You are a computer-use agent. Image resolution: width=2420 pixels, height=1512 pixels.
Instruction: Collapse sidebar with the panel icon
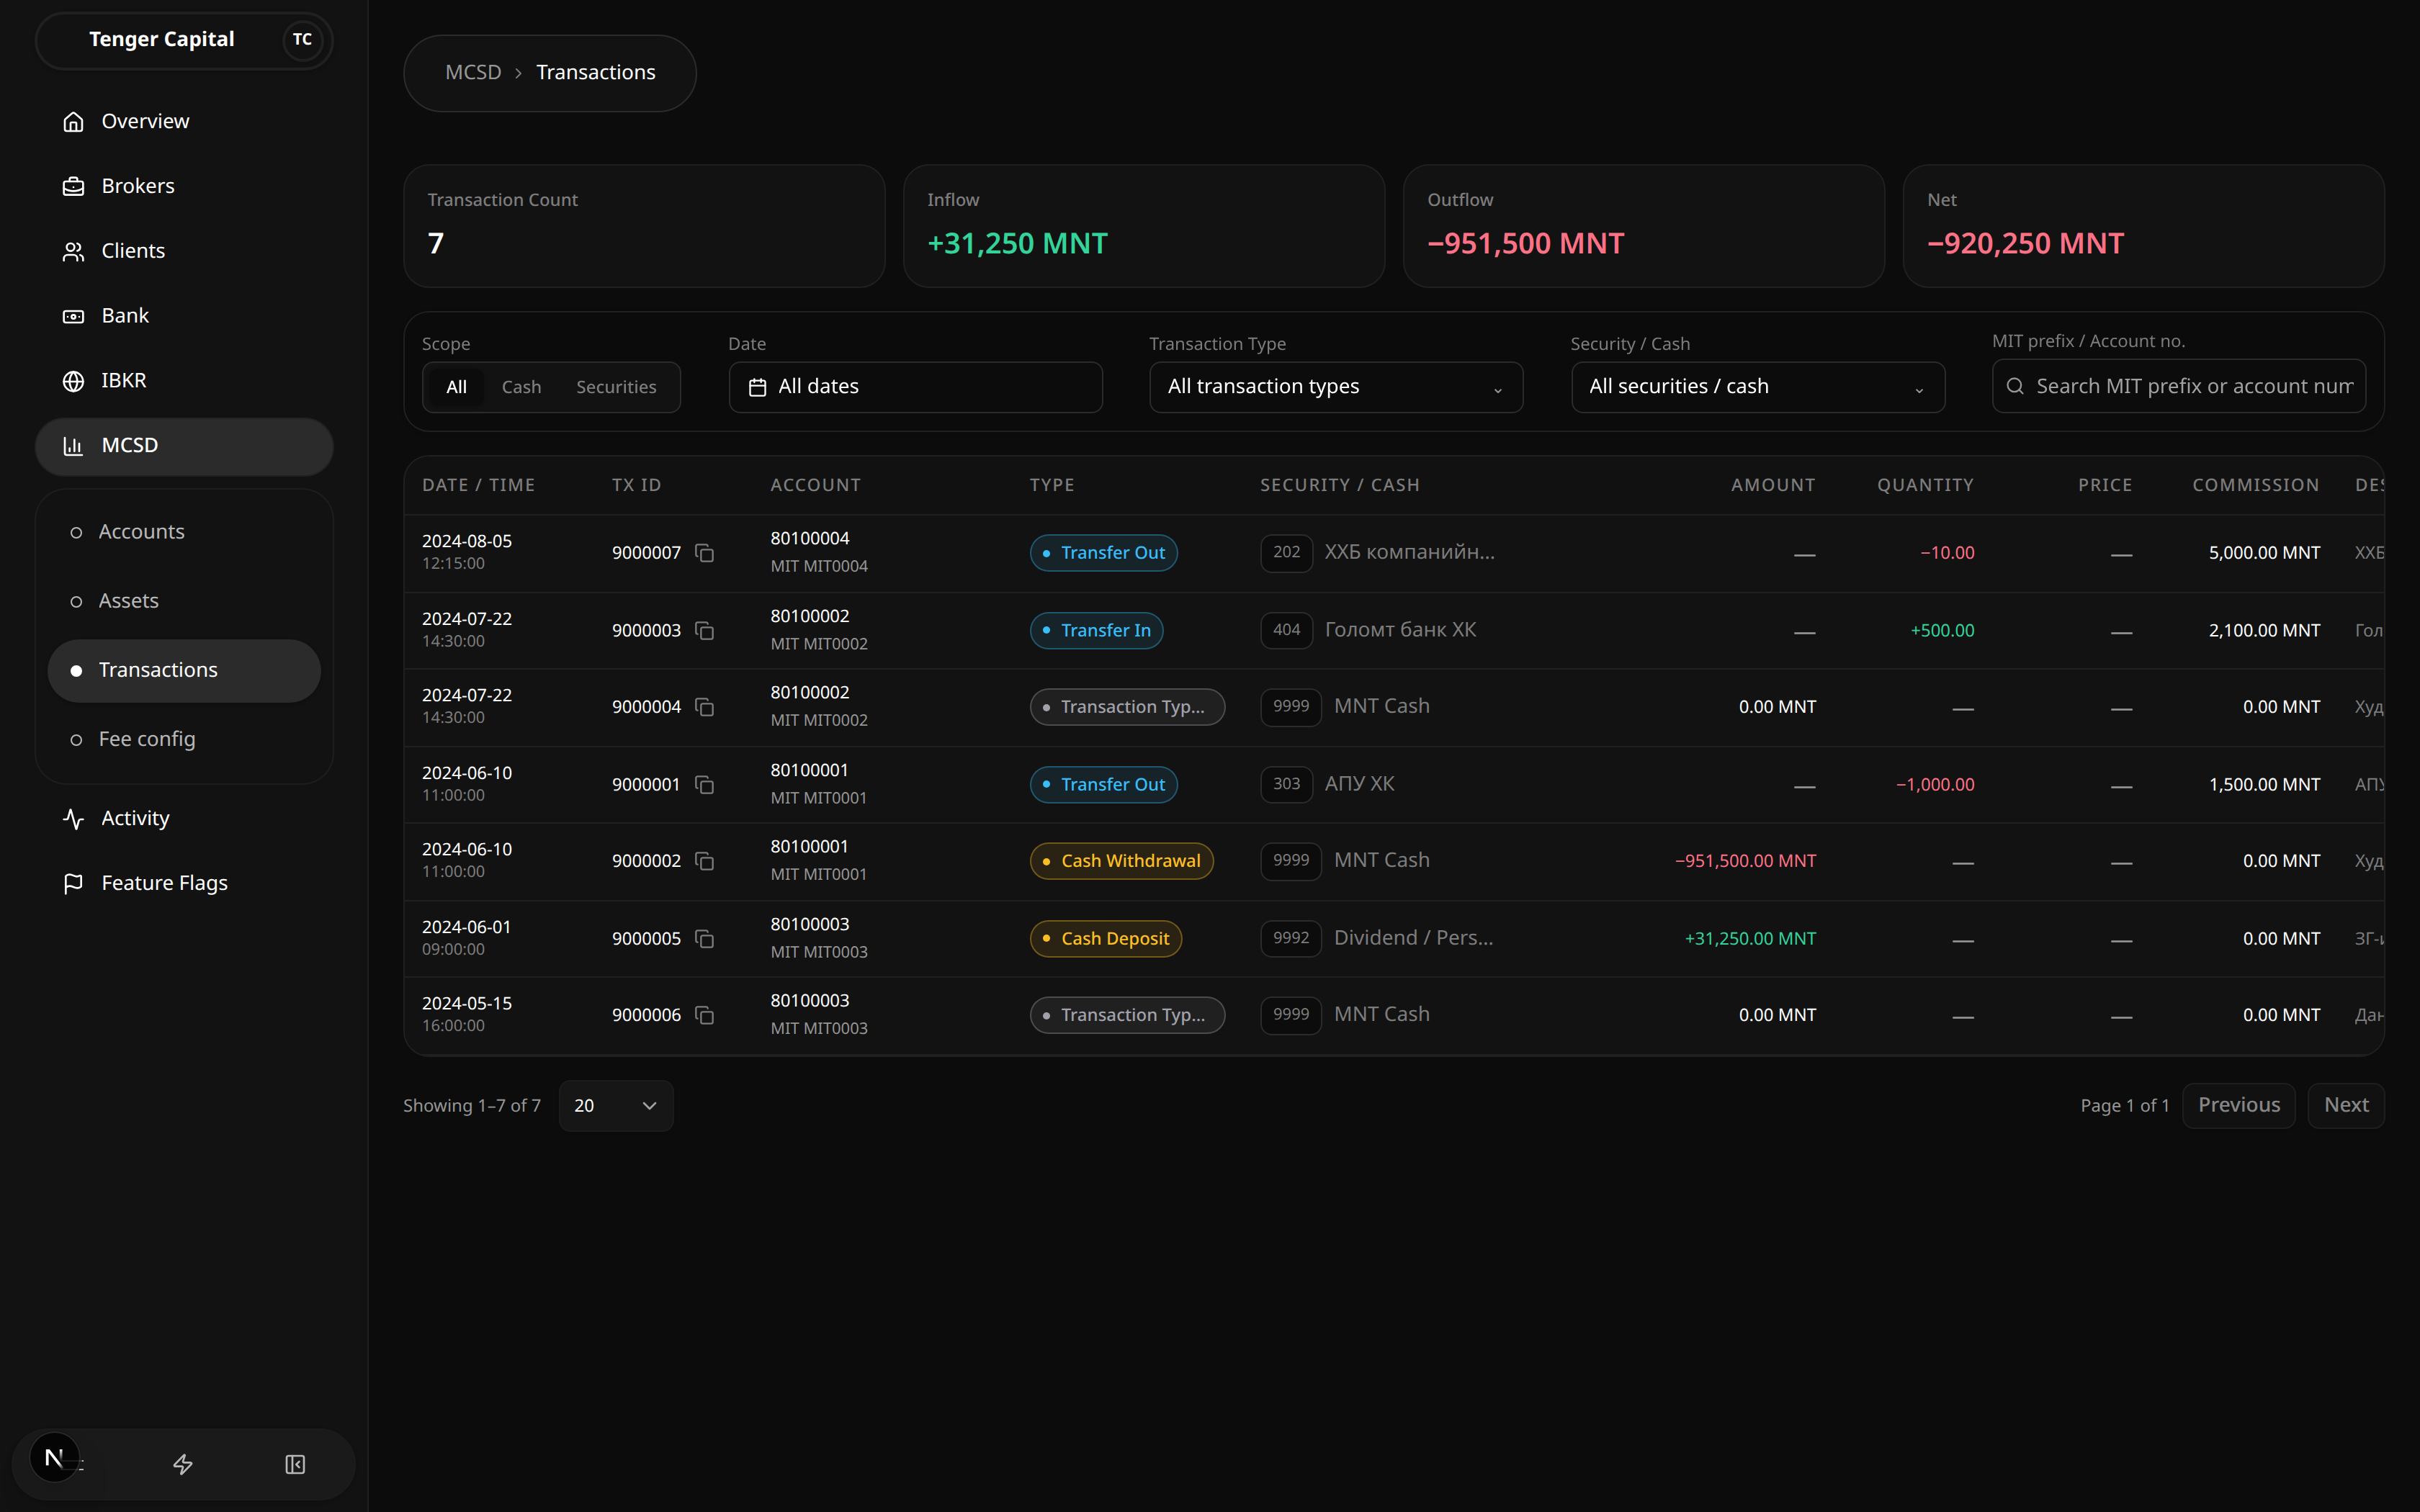coord(295,1464)
